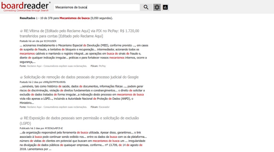Viewport: 274px width, 152px height.
Task: Open the 'PicPay' forum link
Action: [102, 66]
